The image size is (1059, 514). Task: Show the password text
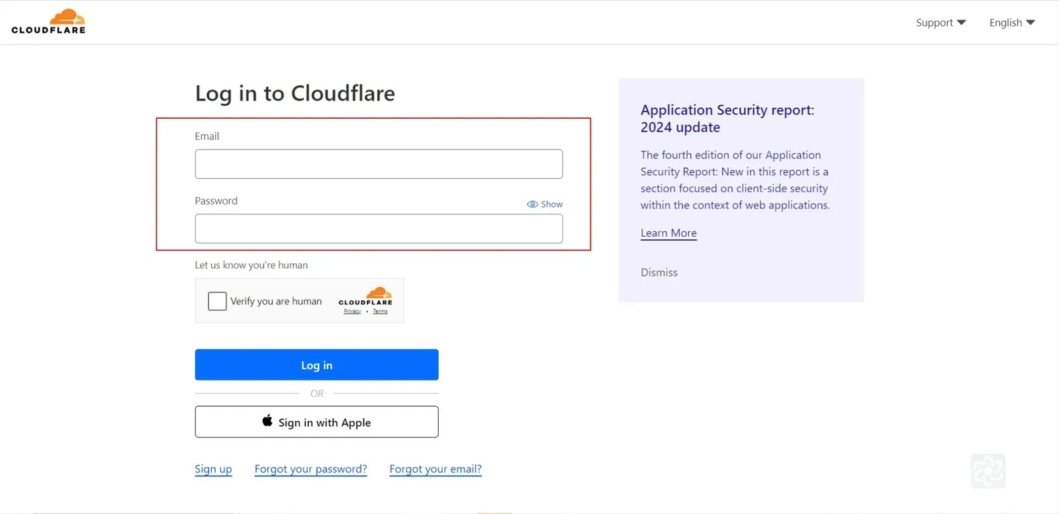pyautogui.click(x=545, y=204)
